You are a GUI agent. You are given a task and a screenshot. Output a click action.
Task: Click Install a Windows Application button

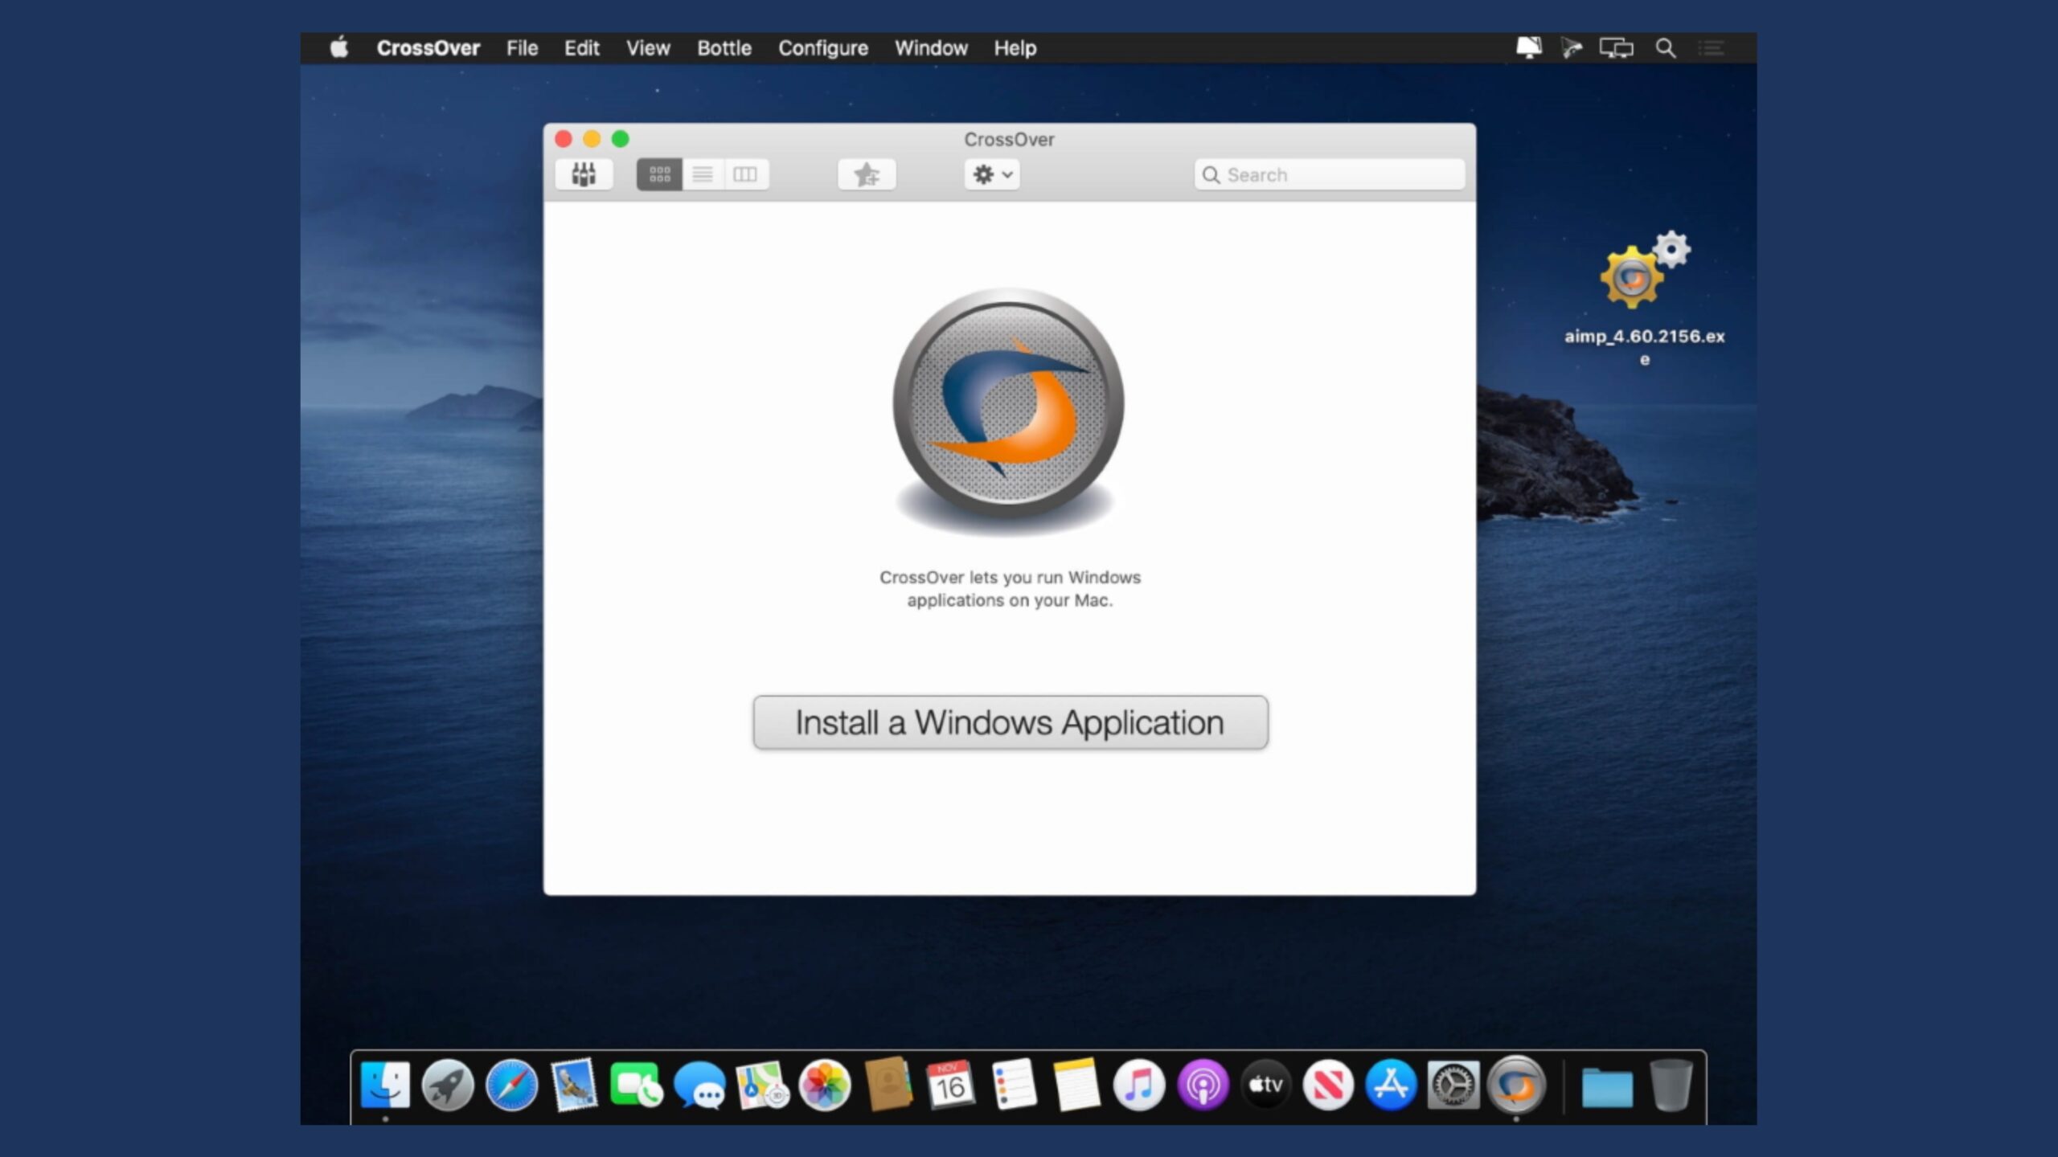click(x=1011, y=722)
